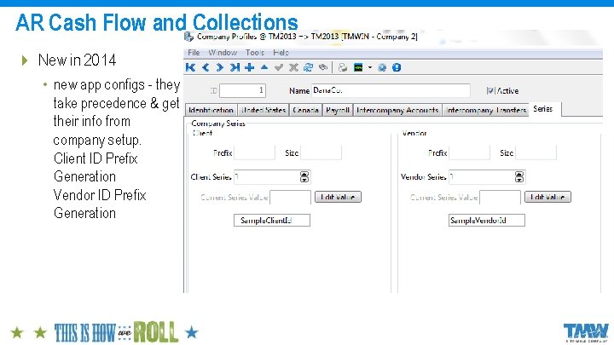Click the green monitor graph icon
Screen dimensions: 614x345
[x=358, y=67]
